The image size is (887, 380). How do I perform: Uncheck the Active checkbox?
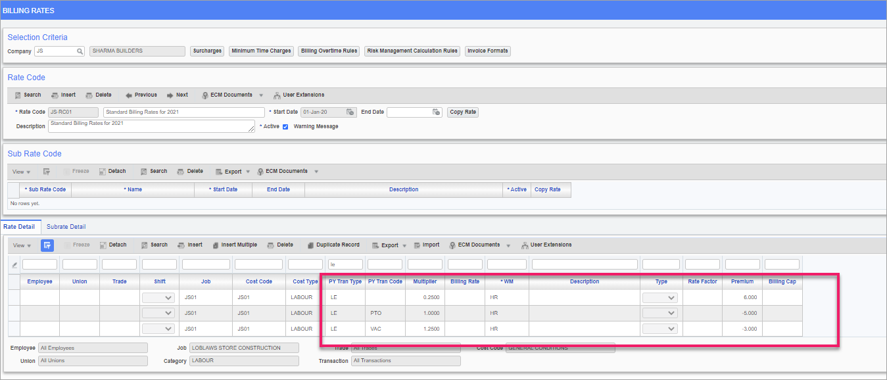tap(285, 127)
